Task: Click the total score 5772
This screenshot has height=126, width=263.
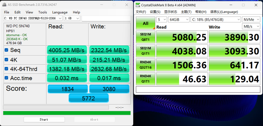Action: (x=88, y=98)
